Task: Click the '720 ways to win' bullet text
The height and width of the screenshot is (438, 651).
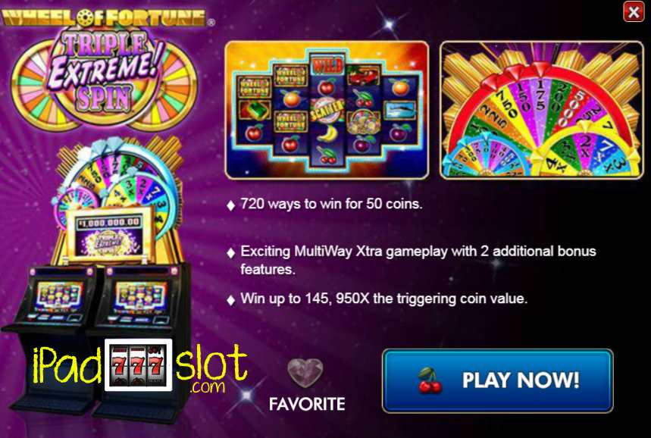Action: click(331, 204)
